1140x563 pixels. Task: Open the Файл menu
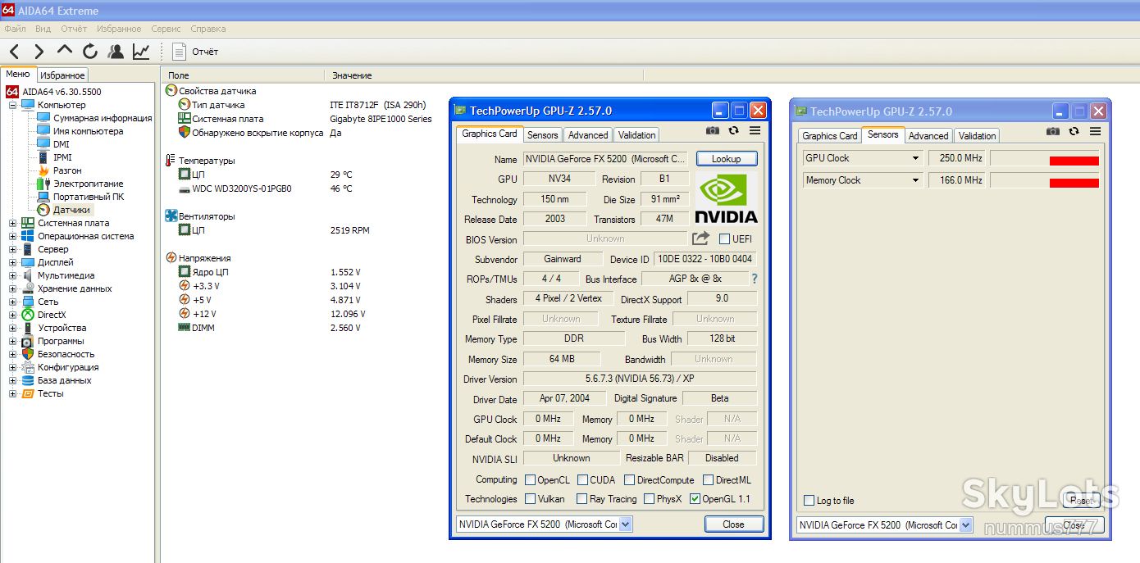click(x=16, y=29)
